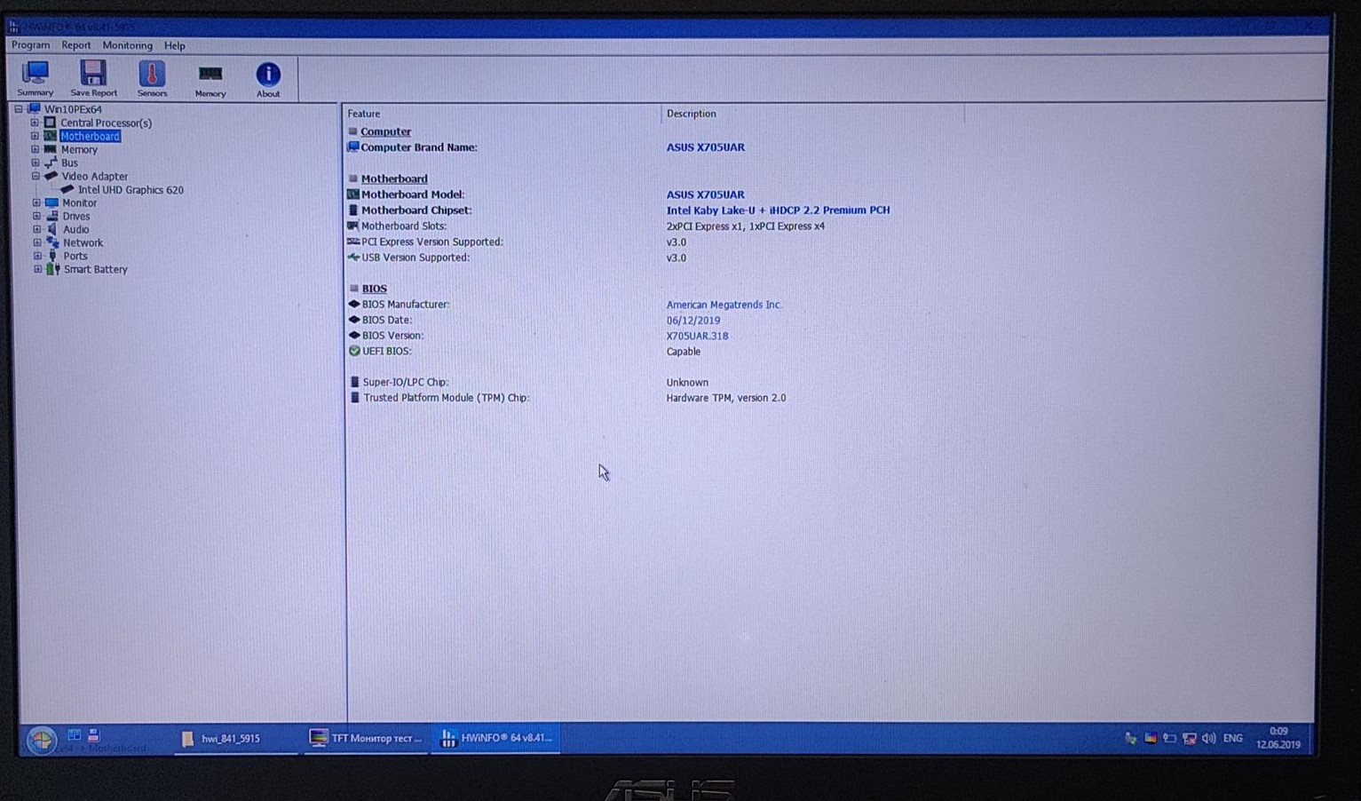
Task: Click the colorful display tray icon
Action: [x=1151, y=739]
